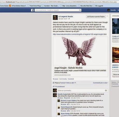The height and width of the screenshot is (117, 119).
Task: Open kabukimodels.com angel-knight URL link
Action: point(80,34)
